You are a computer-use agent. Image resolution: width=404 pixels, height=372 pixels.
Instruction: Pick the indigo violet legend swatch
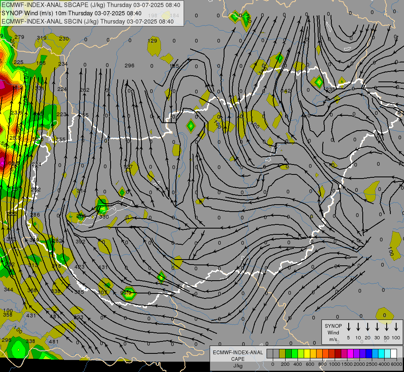(x=363, y=353)
